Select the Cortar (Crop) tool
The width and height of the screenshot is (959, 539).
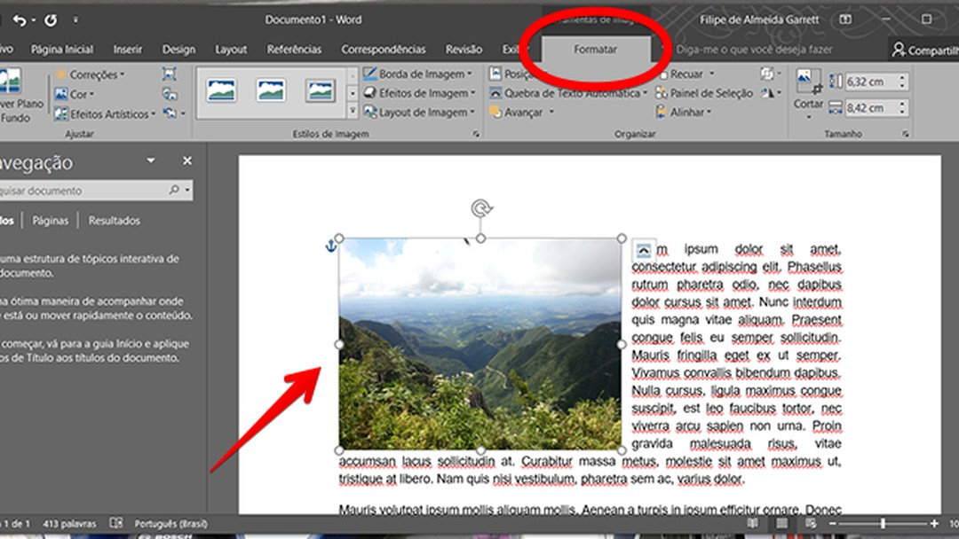(x=807, y=92)
